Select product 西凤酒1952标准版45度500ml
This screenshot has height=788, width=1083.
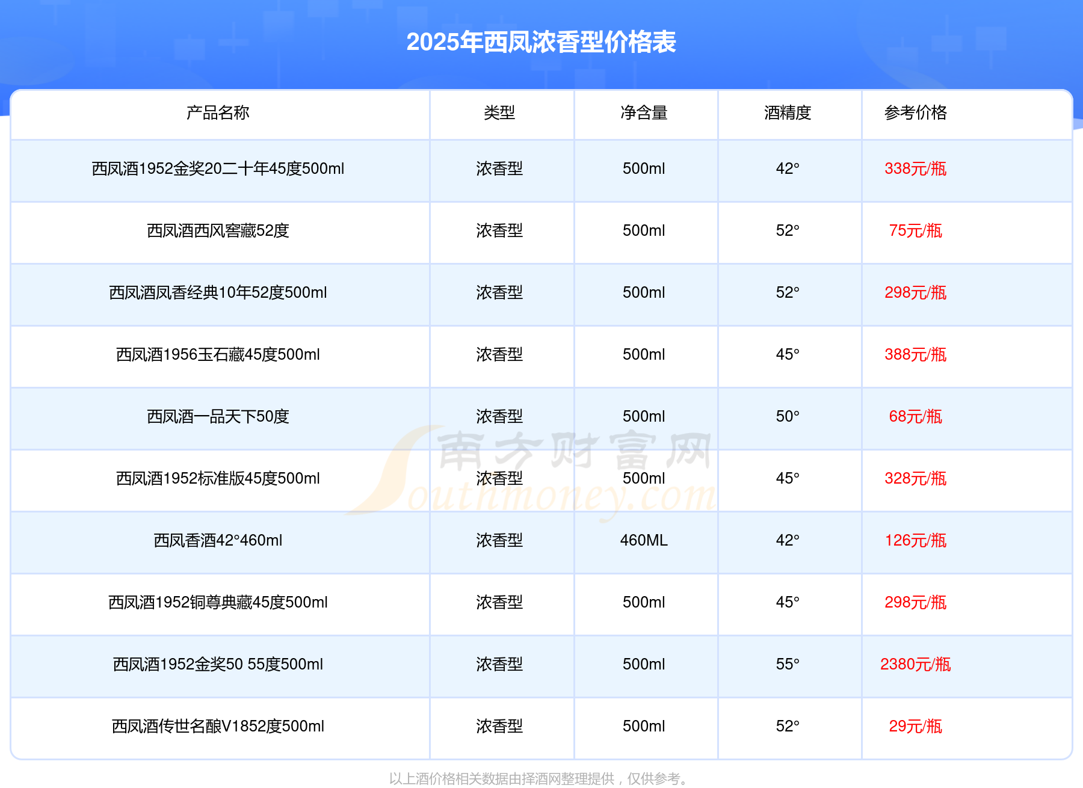click(x=218, y=478)
